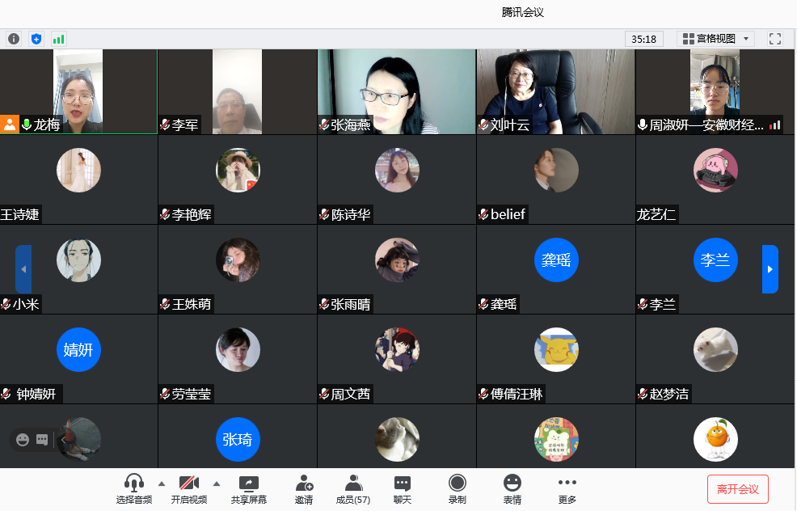Viewport: 797px width, 511px height.
Task: Click the 离开会议 leave meeting button
Action: (x=737, y=489)
